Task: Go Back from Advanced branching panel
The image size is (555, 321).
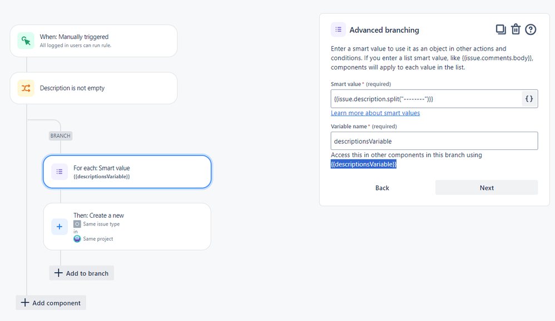Action: [x=382, y=188]
